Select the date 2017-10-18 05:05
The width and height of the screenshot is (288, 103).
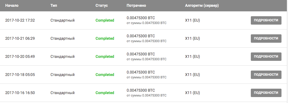pos(20,75)
